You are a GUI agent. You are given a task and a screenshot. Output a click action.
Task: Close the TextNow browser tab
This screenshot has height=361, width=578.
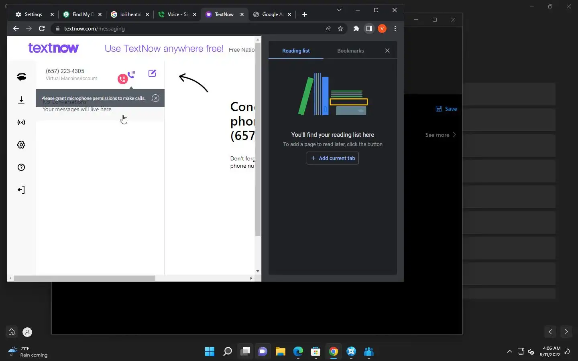[x=242, y=14]
